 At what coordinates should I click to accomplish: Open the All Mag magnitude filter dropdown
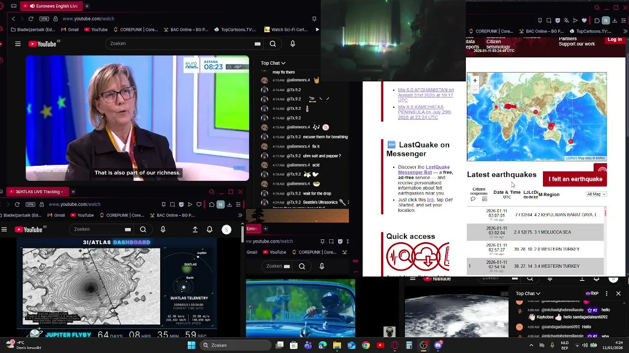pos(597,194)
